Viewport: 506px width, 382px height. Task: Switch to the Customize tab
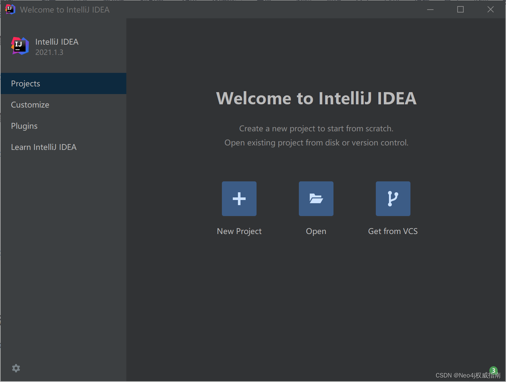coord(63,105)
